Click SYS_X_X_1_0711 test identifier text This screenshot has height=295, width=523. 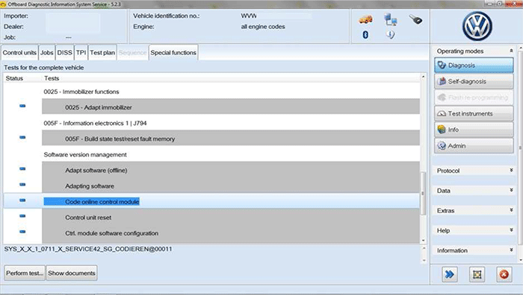(88, 249)
